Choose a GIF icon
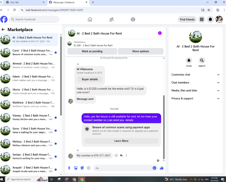Screen dimensions: 226x182 [x=89, y=168]
